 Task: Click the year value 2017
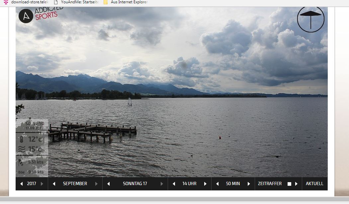point(32,183)
